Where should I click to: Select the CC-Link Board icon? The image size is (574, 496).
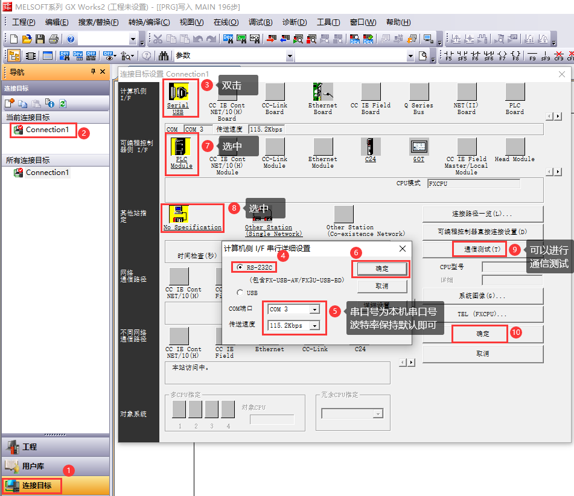[x=275, y=92]
